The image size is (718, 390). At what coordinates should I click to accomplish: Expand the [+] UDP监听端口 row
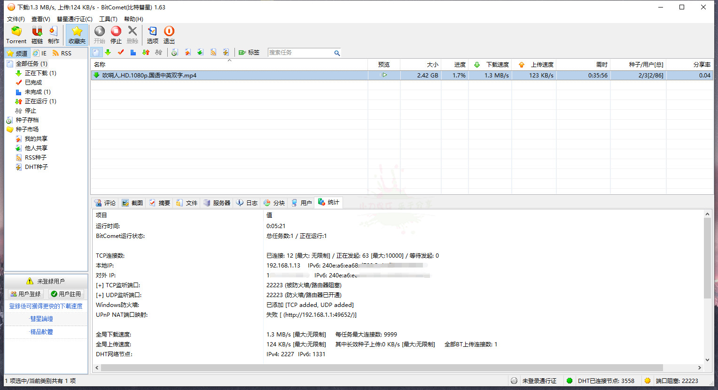[x=100, y=295]
